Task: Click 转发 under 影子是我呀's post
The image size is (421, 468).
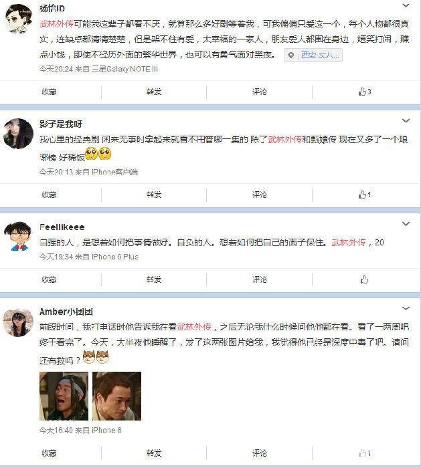Action: pos(154,195)
